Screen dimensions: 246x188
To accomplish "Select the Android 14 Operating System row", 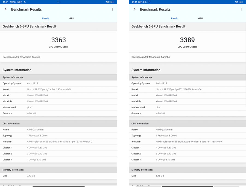I will (x=58, y=83).
